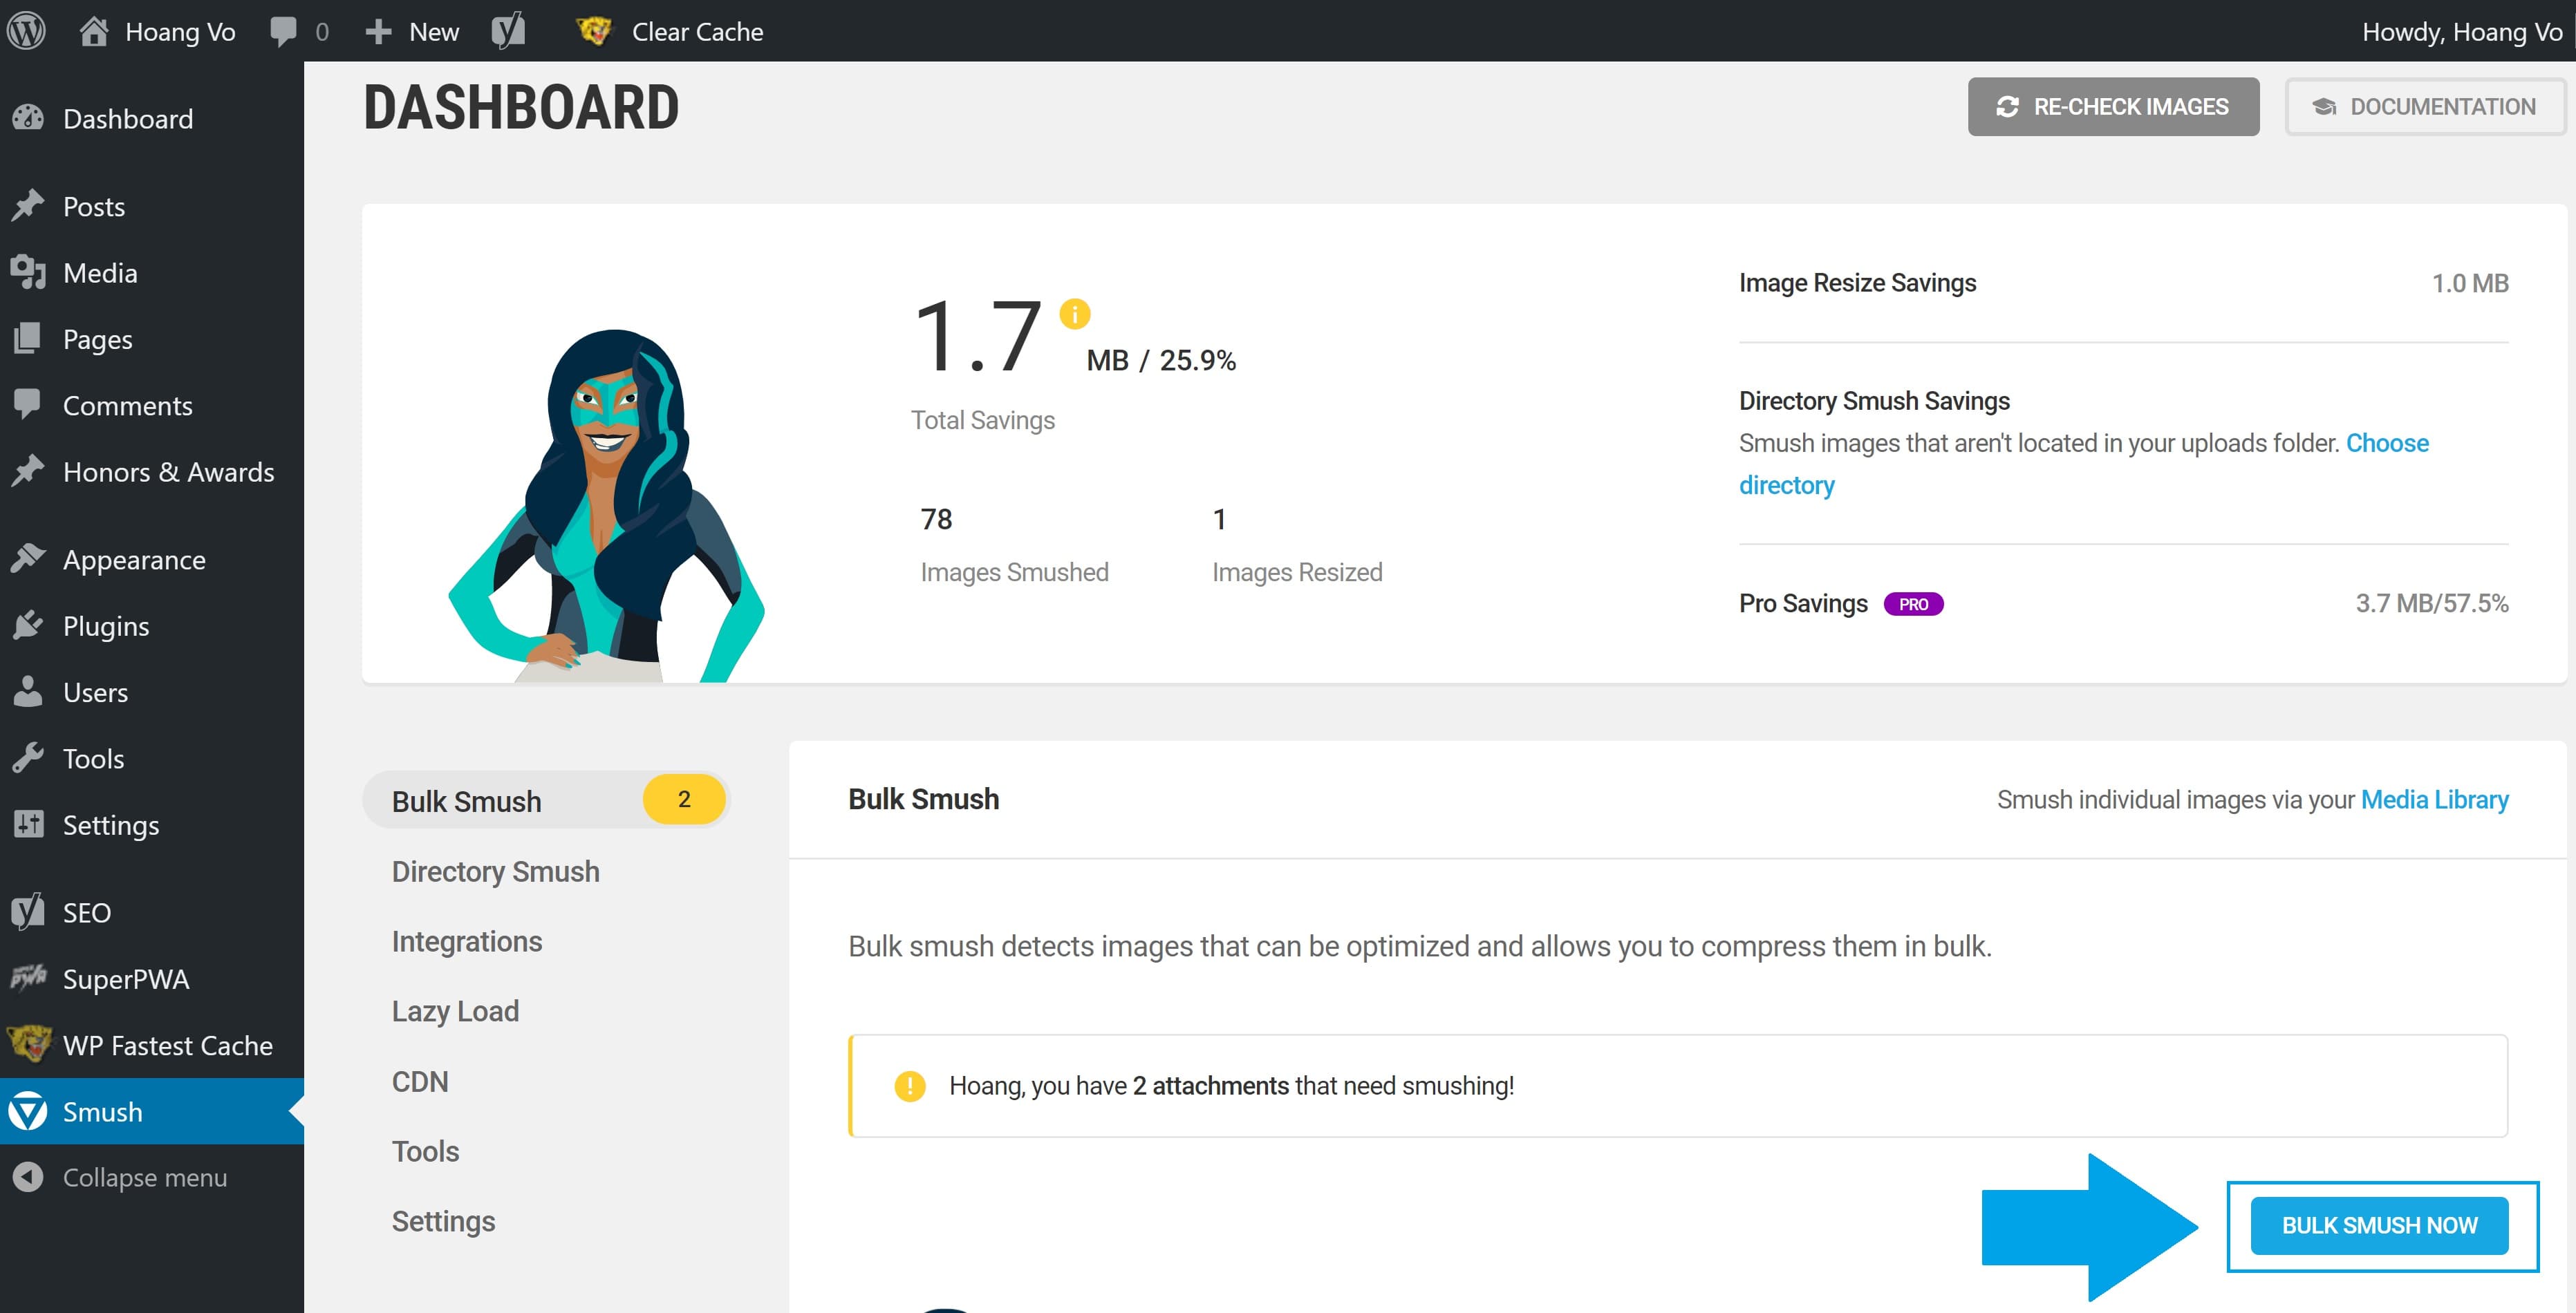Click the purple PRO badge

pyautogui.click(x=1913, y=603)
